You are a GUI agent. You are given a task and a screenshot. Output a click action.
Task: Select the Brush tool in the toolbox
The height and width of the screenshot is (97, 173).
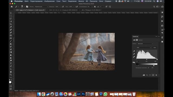click(11, 41)
